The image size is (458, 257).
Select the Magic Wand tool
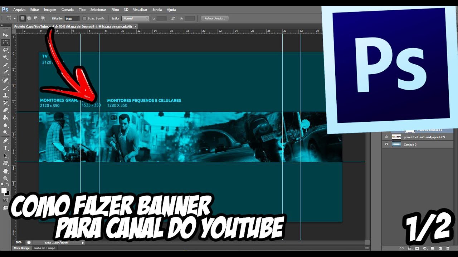point(5,57)
